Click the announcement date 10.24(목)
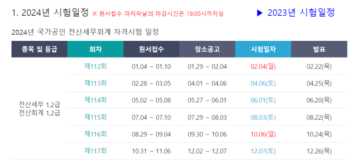The image size is (358, 167). click(319, 134)
